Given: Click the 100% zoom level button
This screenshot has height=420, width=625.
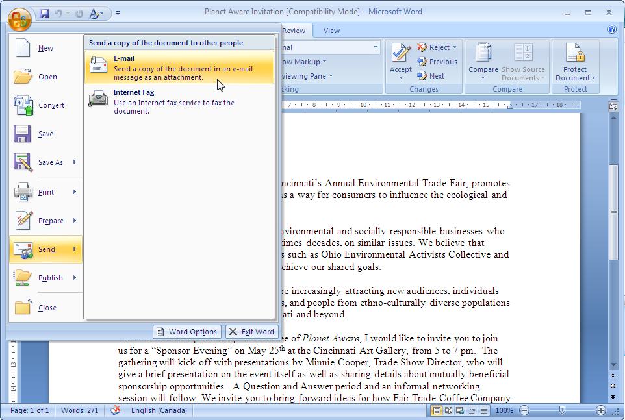Looking at the screenshot, I should pyautogui.click(x=504, y=410).
